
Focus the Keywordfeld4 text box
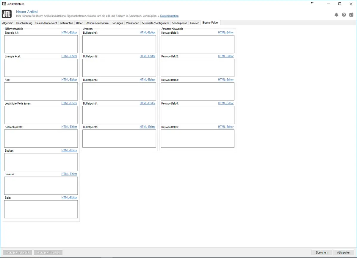pos(198,115)
